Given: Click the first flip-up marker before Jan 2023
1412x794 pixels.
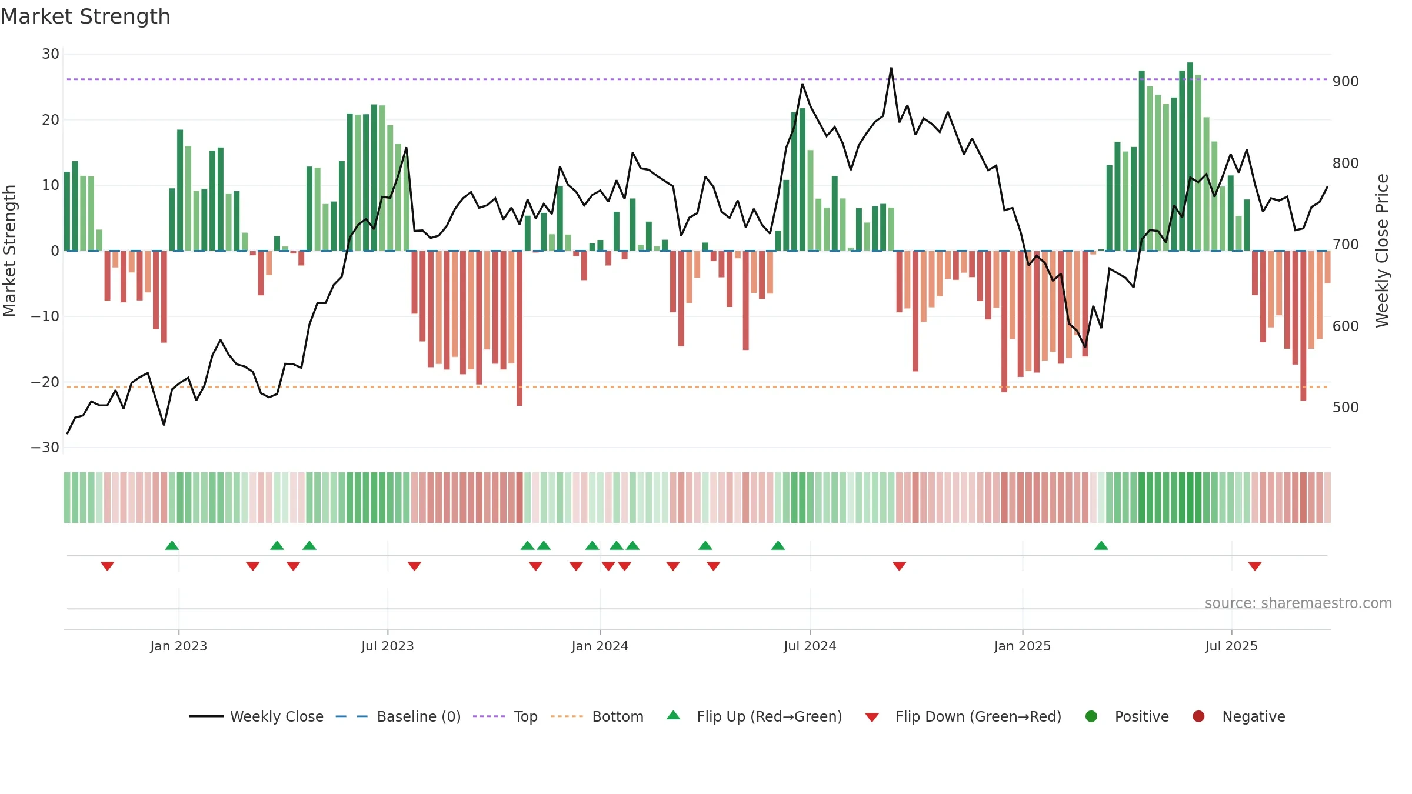Looking at the screenshot, I should pos(172,545).
